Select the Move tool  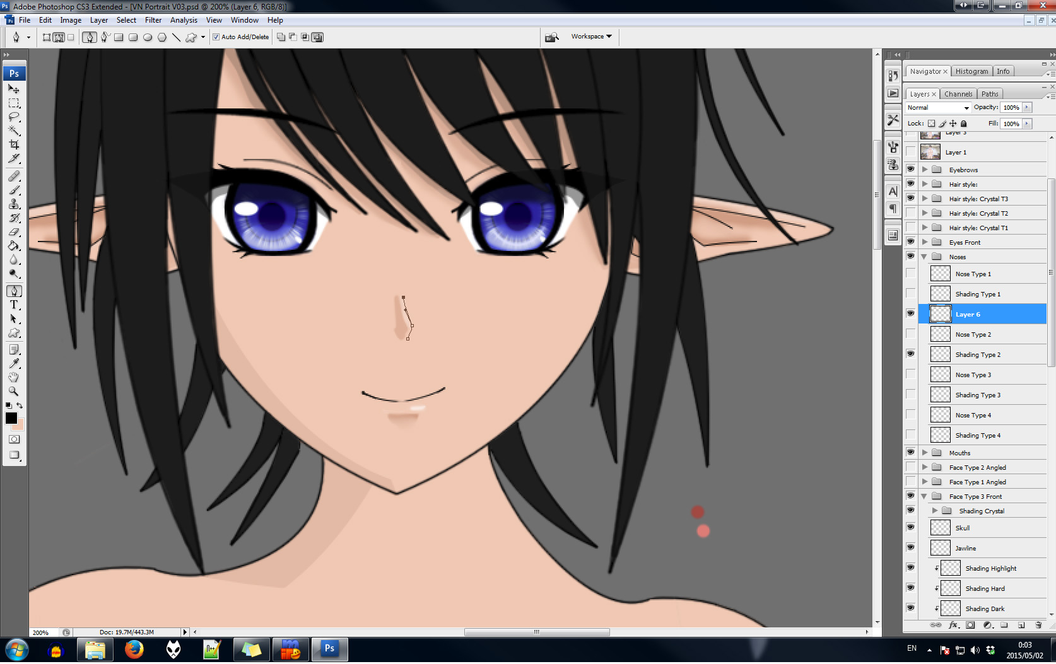(x=14, y=89)
